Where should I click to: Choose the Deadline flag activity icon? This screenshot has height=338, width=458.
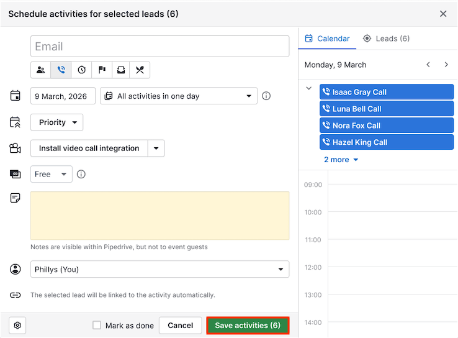point(101,70)
